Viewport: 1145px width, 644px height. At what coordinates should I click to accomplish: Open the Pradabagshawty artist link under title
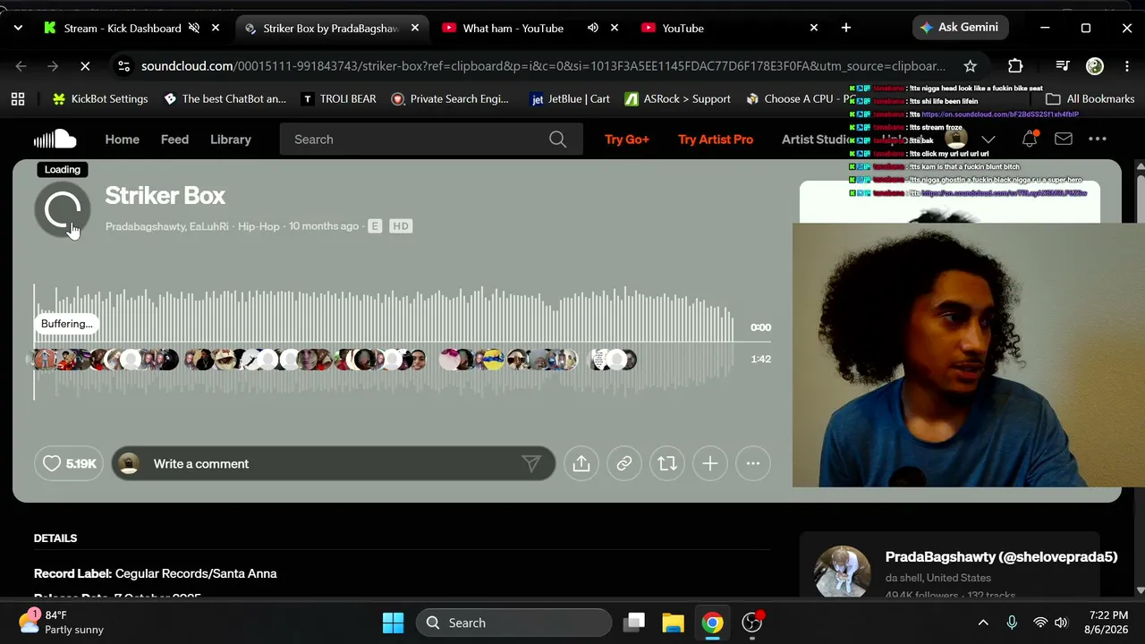coord(145,226)
